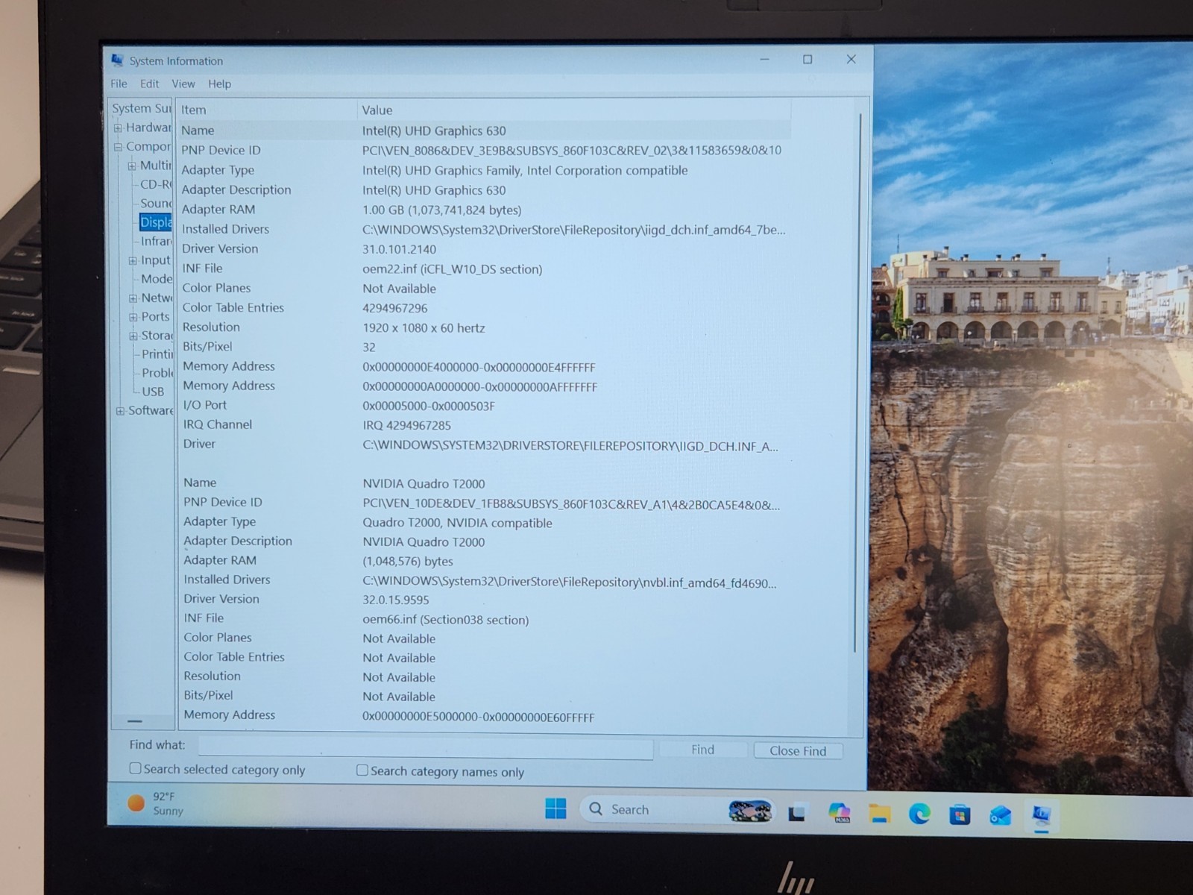Maximize the System Information window

(808, 60)
